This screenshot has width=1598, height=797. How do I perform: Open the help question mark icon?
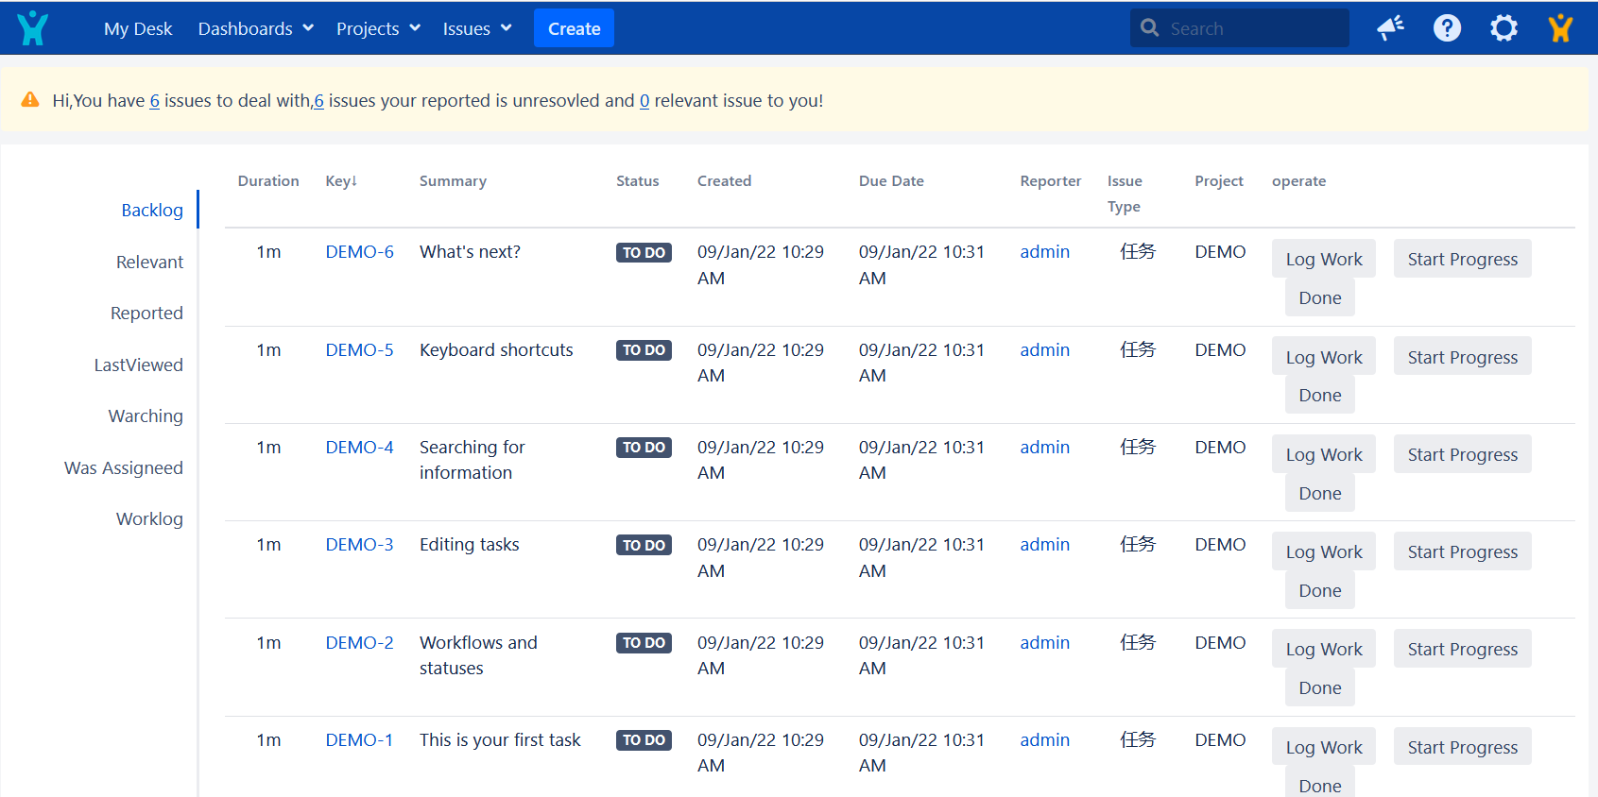point(1447,28)
